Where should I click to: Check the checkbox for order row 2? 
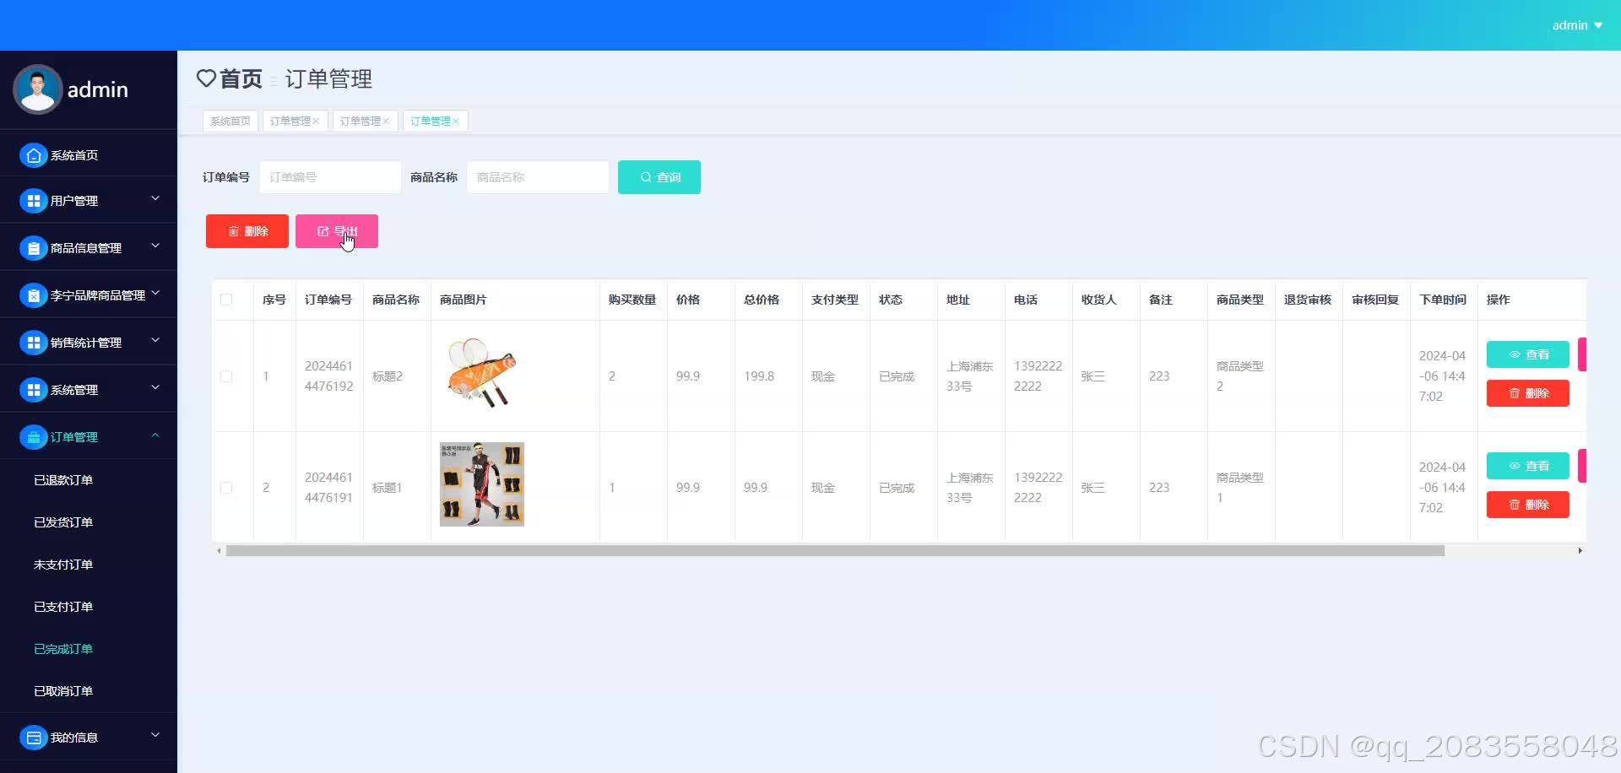pos(226,488)
